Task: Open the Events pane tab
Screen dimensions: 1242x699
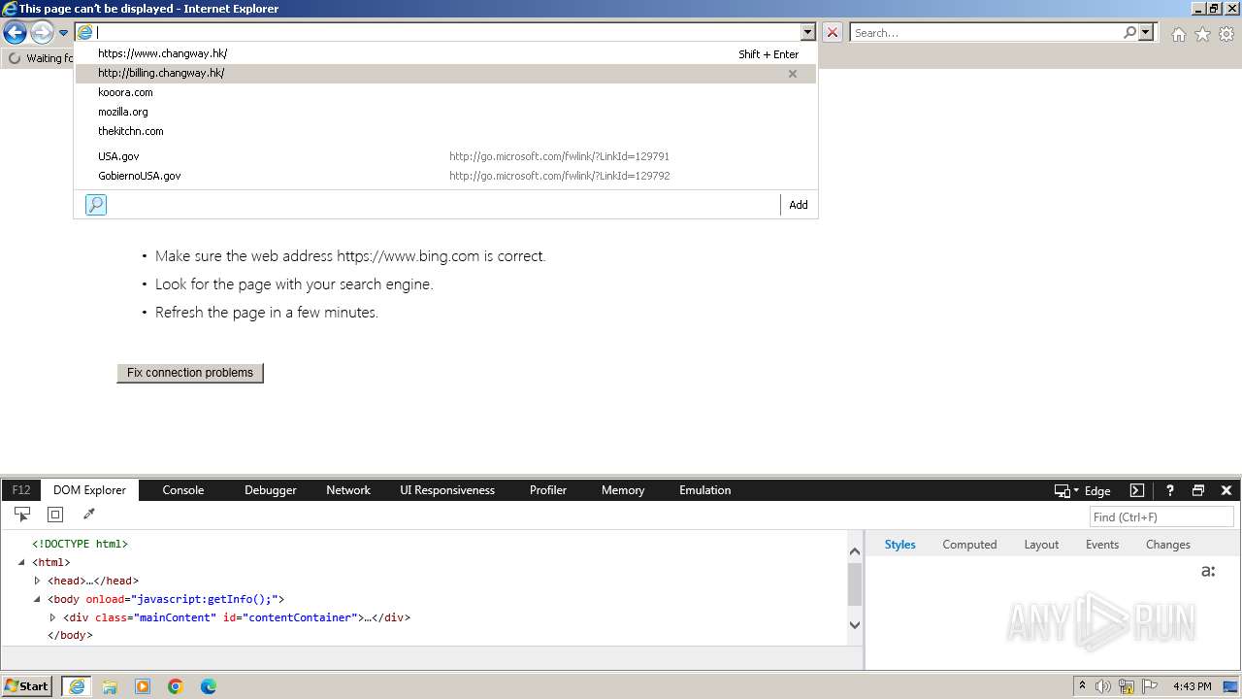Action: pyautogui.click(x=1102, y=545)
